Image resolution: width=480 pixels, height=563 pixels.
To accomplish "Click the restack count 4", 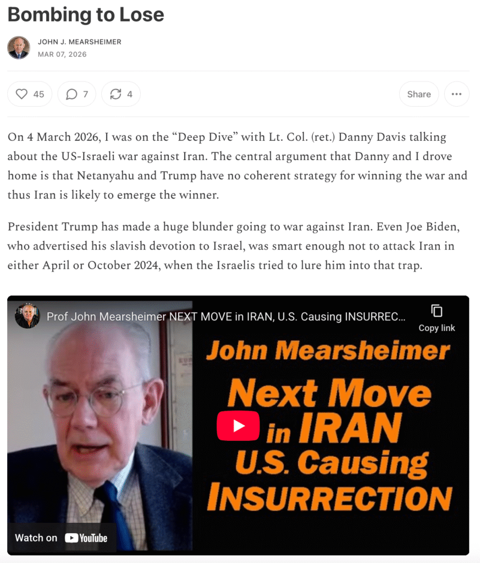I will [130, 94].
